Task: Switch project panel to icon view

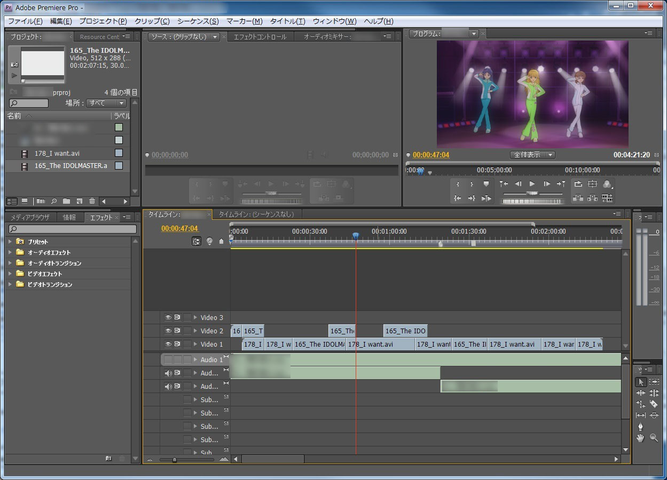Action: pyautogui.click(x=25, y=201)
